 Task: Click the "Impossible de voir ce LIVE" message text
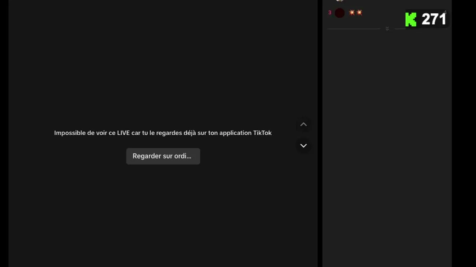pyautogui.click(x=163, y=133)
